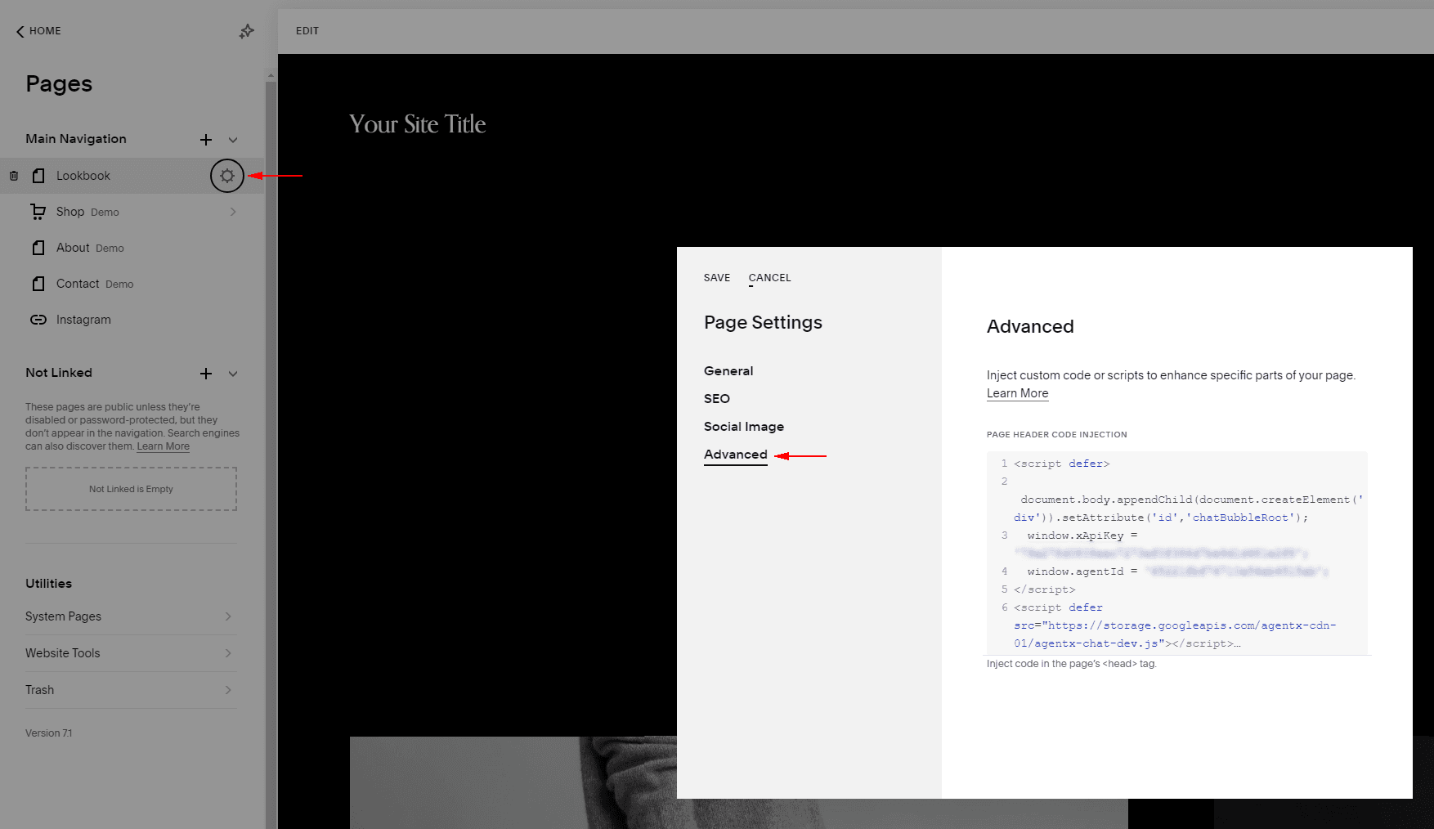Select the Lookbook page row

click(132, 176)
